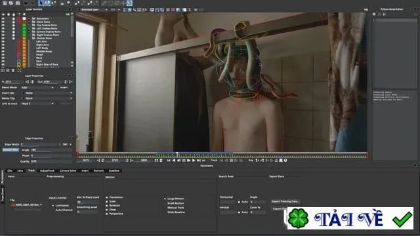420x236 pixels.
Task: Click the Save project icon
Action: click(x=18, y=3)
